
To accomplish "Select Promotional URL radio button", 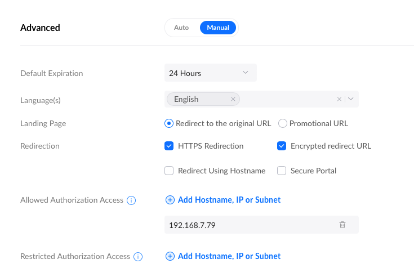I will coord(283,123).
